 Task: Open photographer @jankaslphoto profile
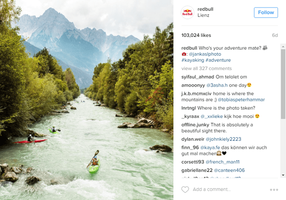coord(205,54)
